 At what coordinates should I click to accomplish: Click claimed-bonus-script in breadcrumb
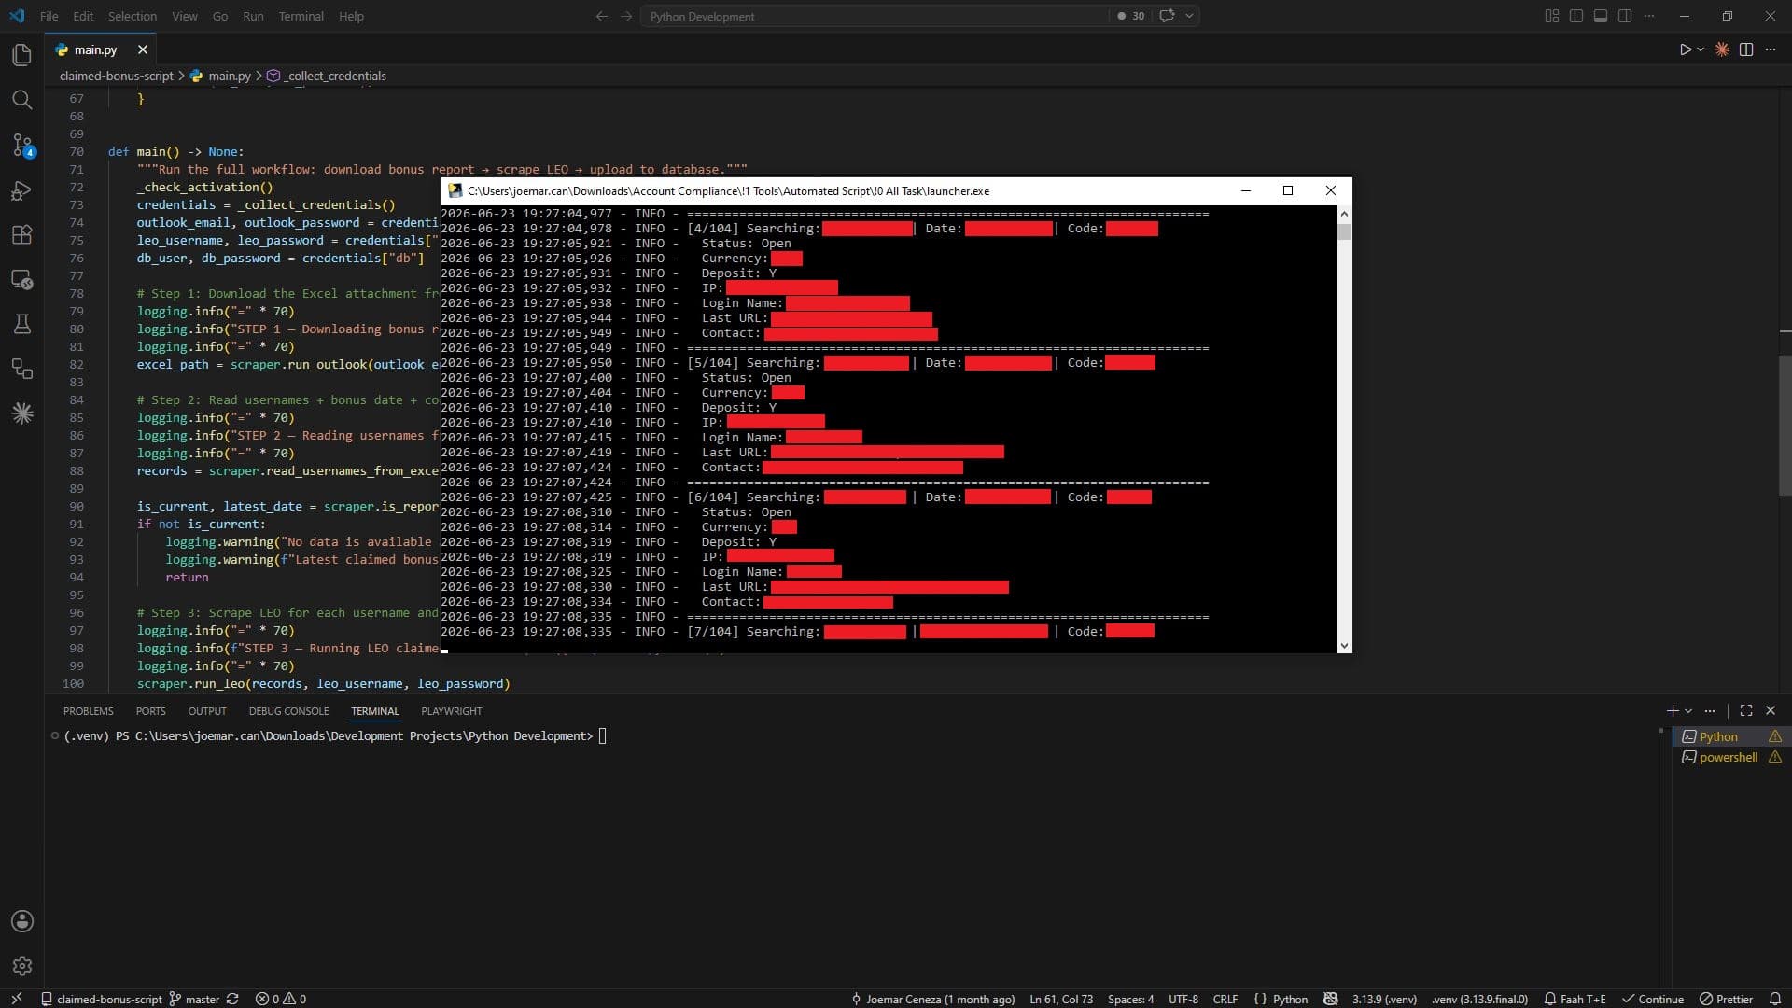(117, 76)
